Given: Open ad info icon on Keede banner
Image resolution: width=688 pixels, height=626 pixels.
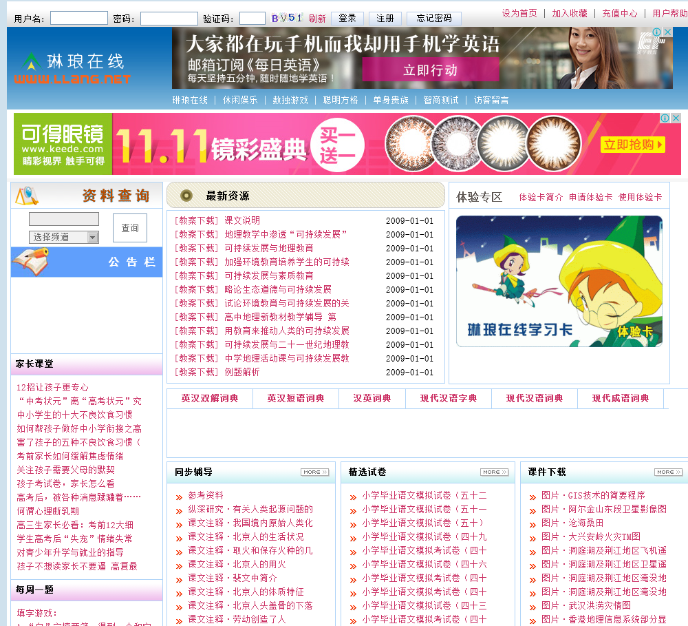Looking at the screenshot, I should (665, 118).
